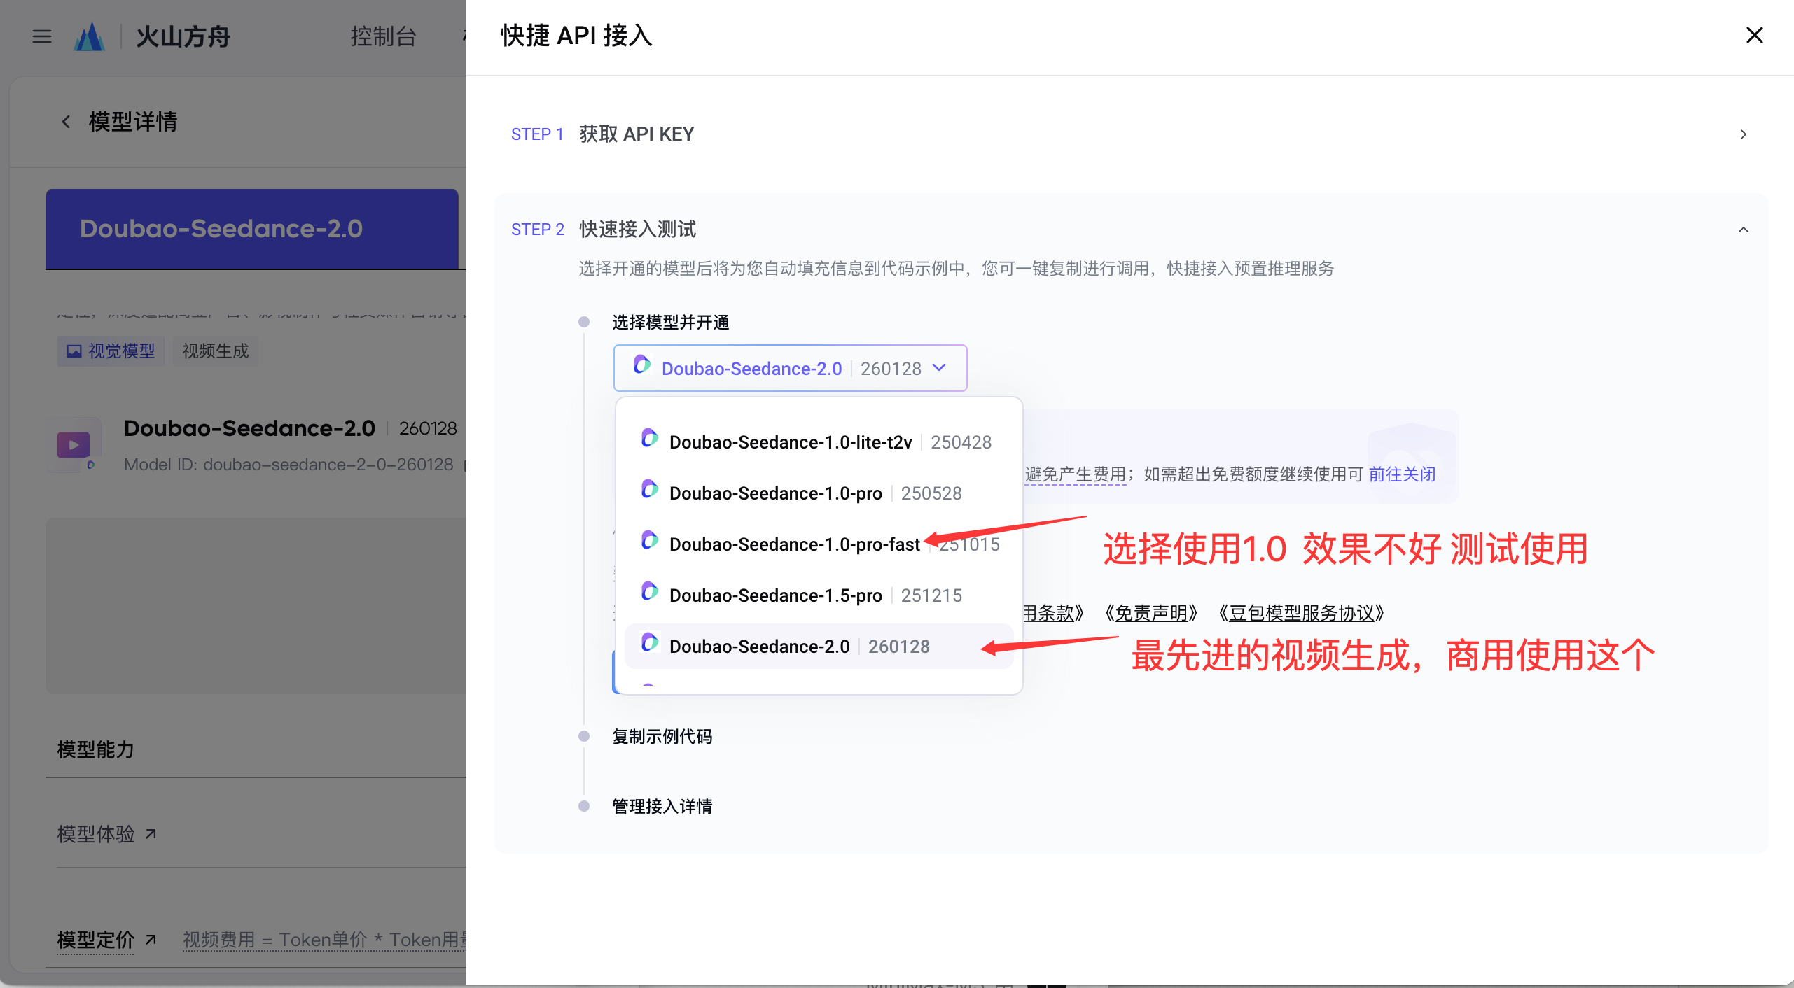Click icon of Doubao-Seedance-1.5-pro list entry
1794x988 pixels.
(649, 592)
